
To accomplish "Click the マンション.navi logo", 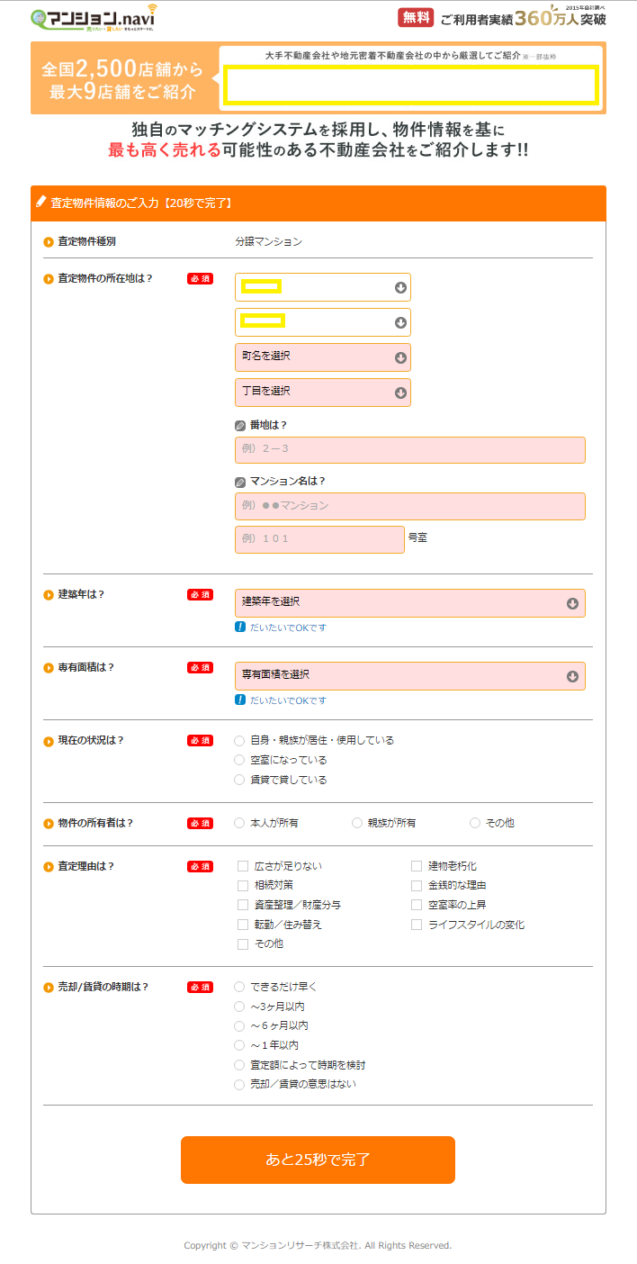I will click(94, 18).
